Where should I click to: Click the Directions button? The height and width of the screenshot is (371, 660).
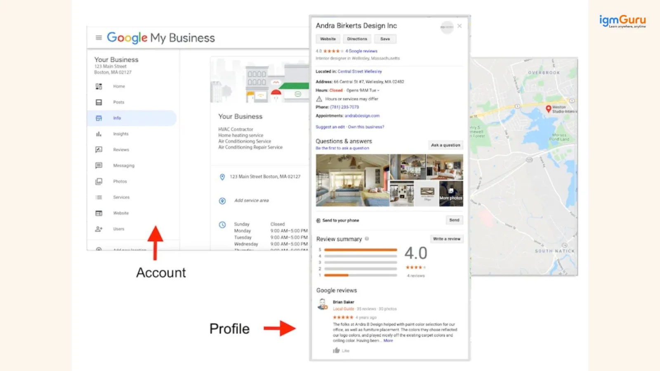pos(357,39)
